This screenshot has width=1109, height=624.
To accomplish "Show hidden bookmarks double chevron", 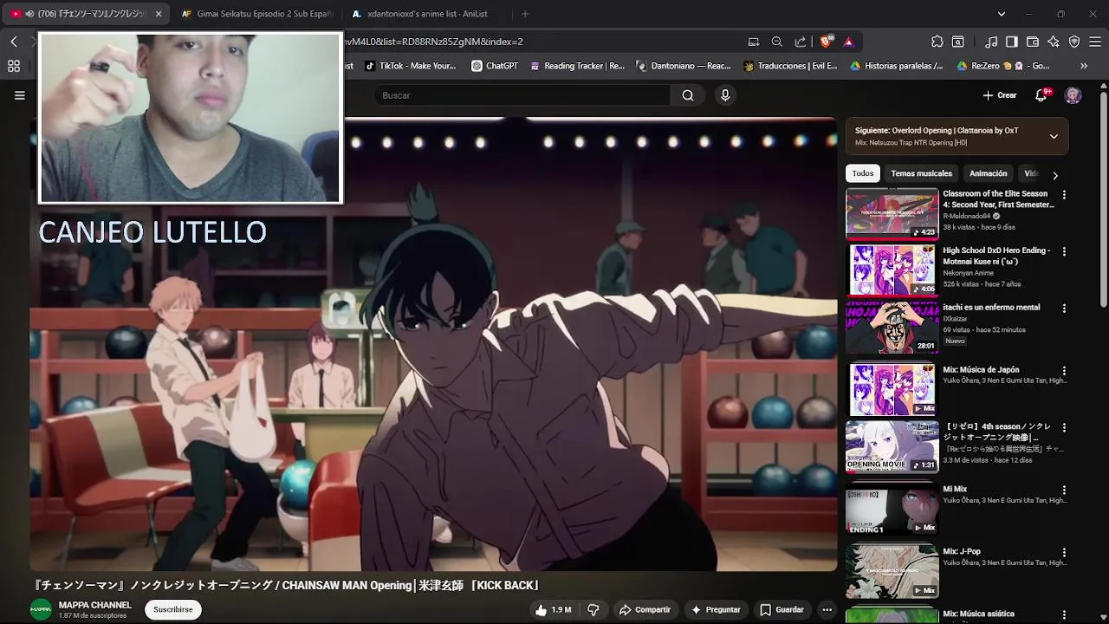I will [x=1083, y=66].
